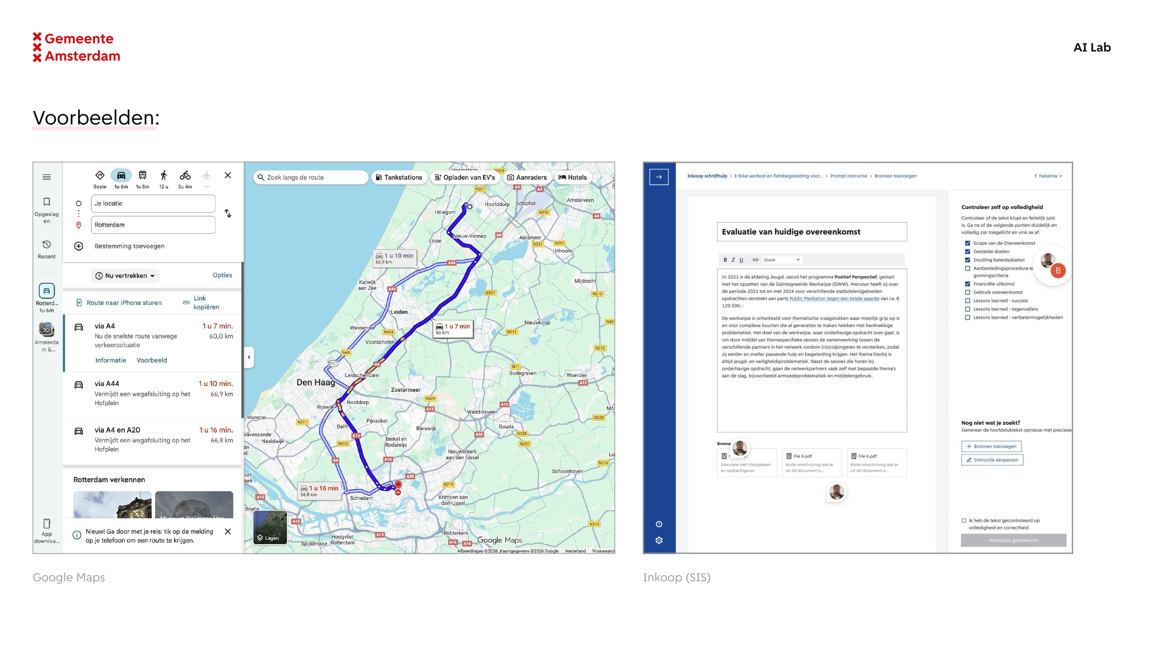This screenshot has width=1164, height=654.
Task: Click the info icon in Nieuw! banner
Action: click(77, 535)
